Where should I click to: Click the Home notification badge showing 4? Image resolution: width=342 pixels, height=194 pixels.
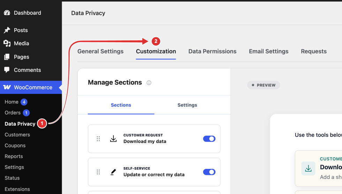click(x=24, y=102)
